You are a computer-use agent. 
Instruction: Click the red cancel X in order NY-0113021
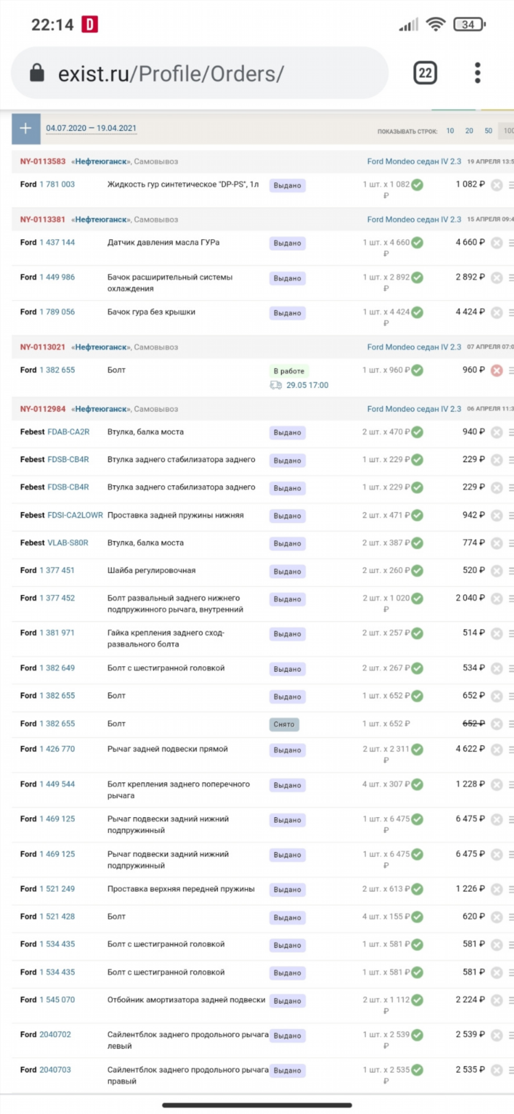point(497,370)
